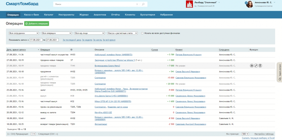Click the 'Скачать текущую выборку в Excel' link
The image size is (282, 140).
pyautogui.click(x=258, y=138)
